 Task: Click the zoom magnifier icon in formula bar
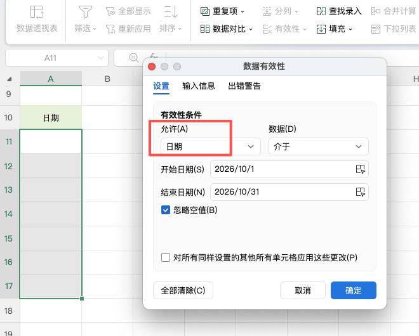click(133, 58)
